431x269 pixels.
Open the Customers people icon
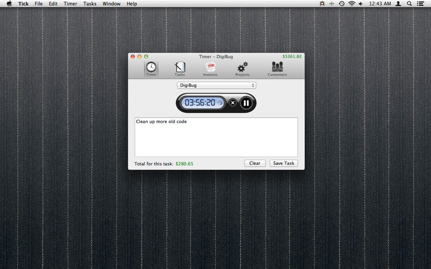tap(277, 69)
